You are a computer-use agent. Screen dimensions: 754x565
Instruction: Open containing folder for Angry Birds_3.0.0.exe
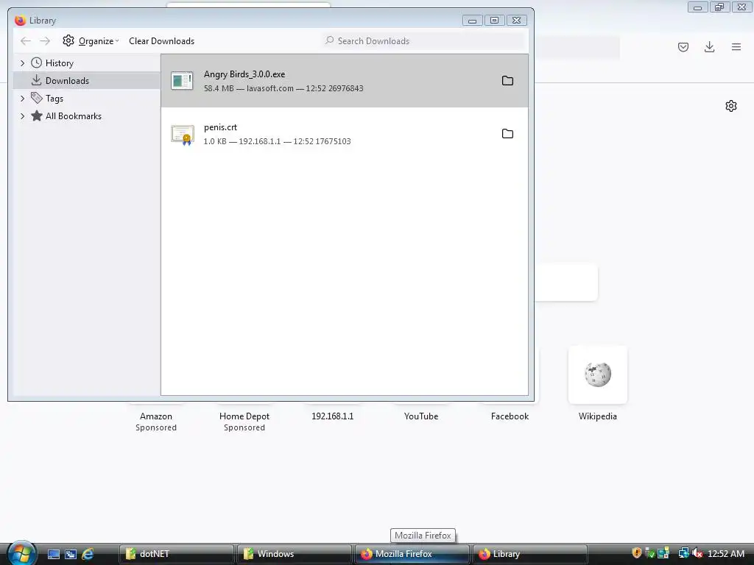[x=507, y=81]
